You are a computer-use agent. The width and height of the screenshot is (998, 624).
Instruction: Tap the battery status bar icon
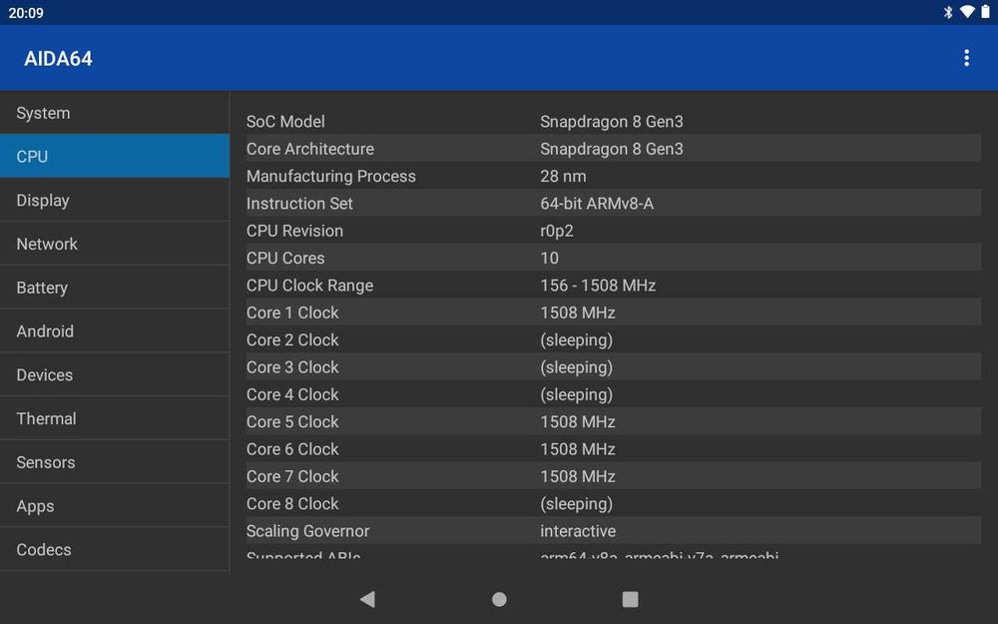coord(985,12)
